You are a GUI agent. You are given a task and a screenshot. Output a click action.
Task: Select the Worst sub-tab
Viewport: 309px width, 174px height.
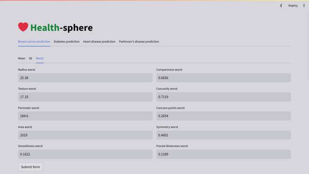[x=39, y=58]
